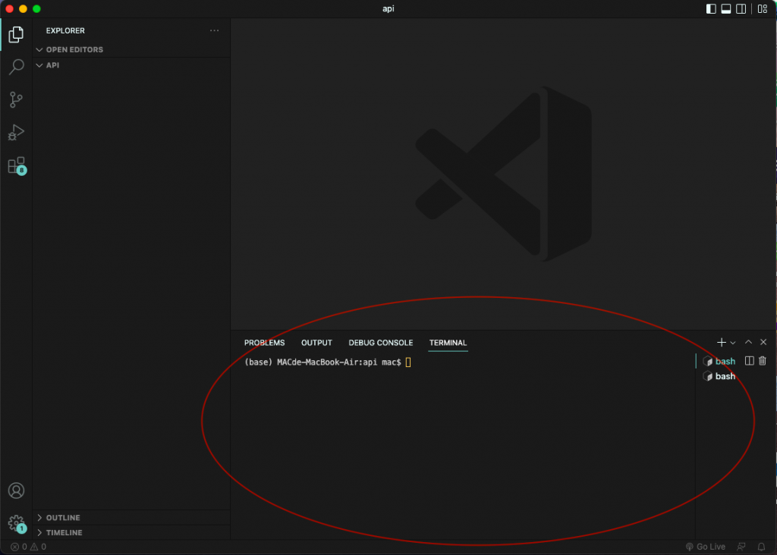Viewport: 777px width, 555px height.
Task: Switch to the Debug Console tab
Action: tap(381, 343)
